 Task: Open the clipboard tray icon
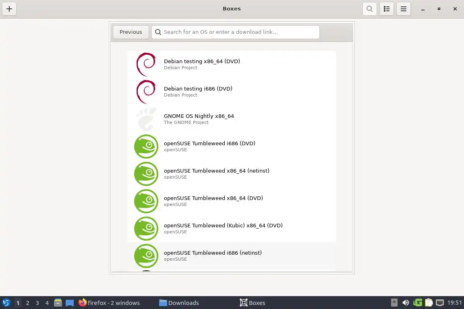coord(429,303)
